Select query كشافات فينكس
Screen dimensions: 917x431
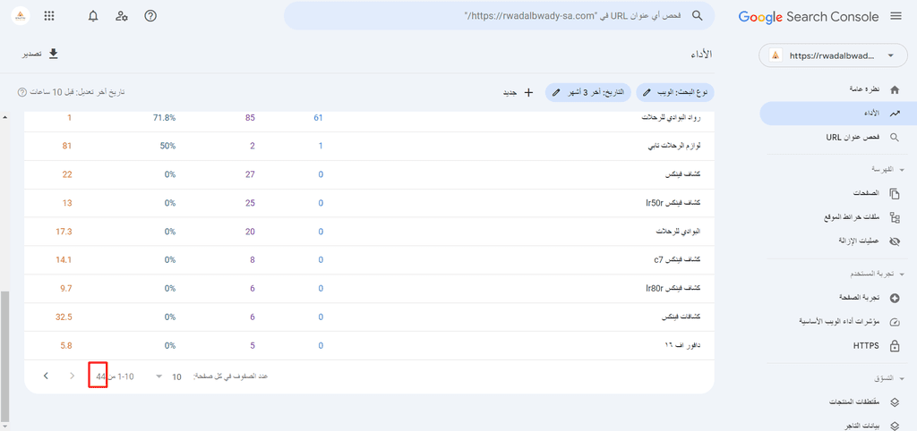click(681, 317)
